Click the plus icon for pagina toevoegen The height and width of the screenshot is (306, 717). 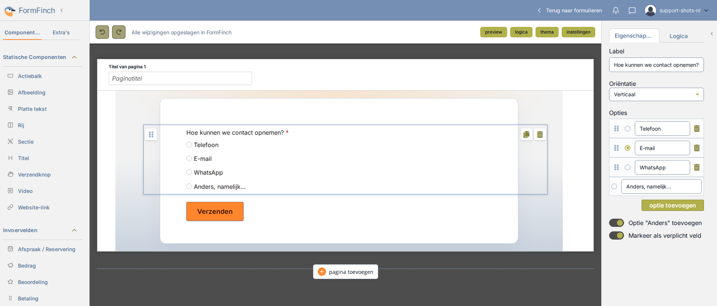[x=322, y=272]
